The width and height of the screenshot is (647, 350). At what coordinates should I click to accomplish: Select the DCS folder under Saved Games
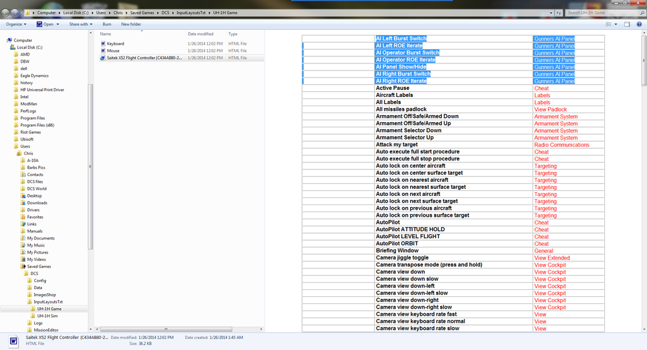click(x=34, y=273)
